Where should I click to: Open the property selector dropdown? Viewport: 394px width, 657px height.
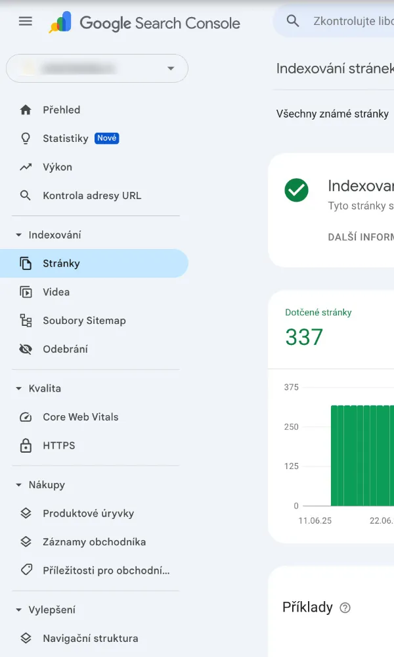[97, 68]
